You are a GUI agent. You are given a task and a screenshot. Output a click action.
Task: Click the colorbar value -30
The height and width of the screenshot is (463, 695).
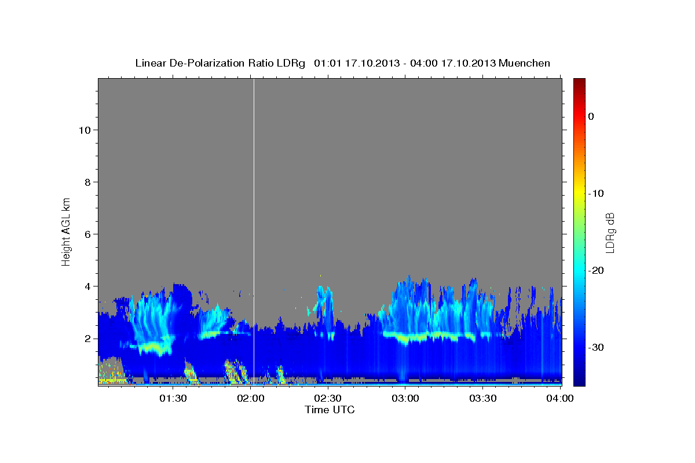point(596,347)
